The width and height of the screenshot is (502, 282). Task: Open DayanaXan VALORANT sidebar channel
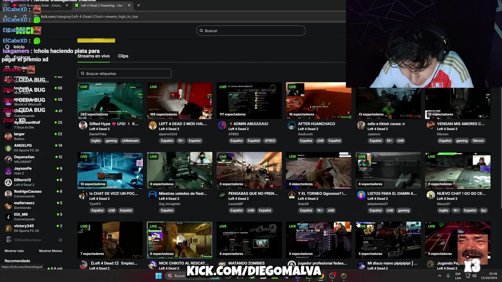click(x=33, y=159)
